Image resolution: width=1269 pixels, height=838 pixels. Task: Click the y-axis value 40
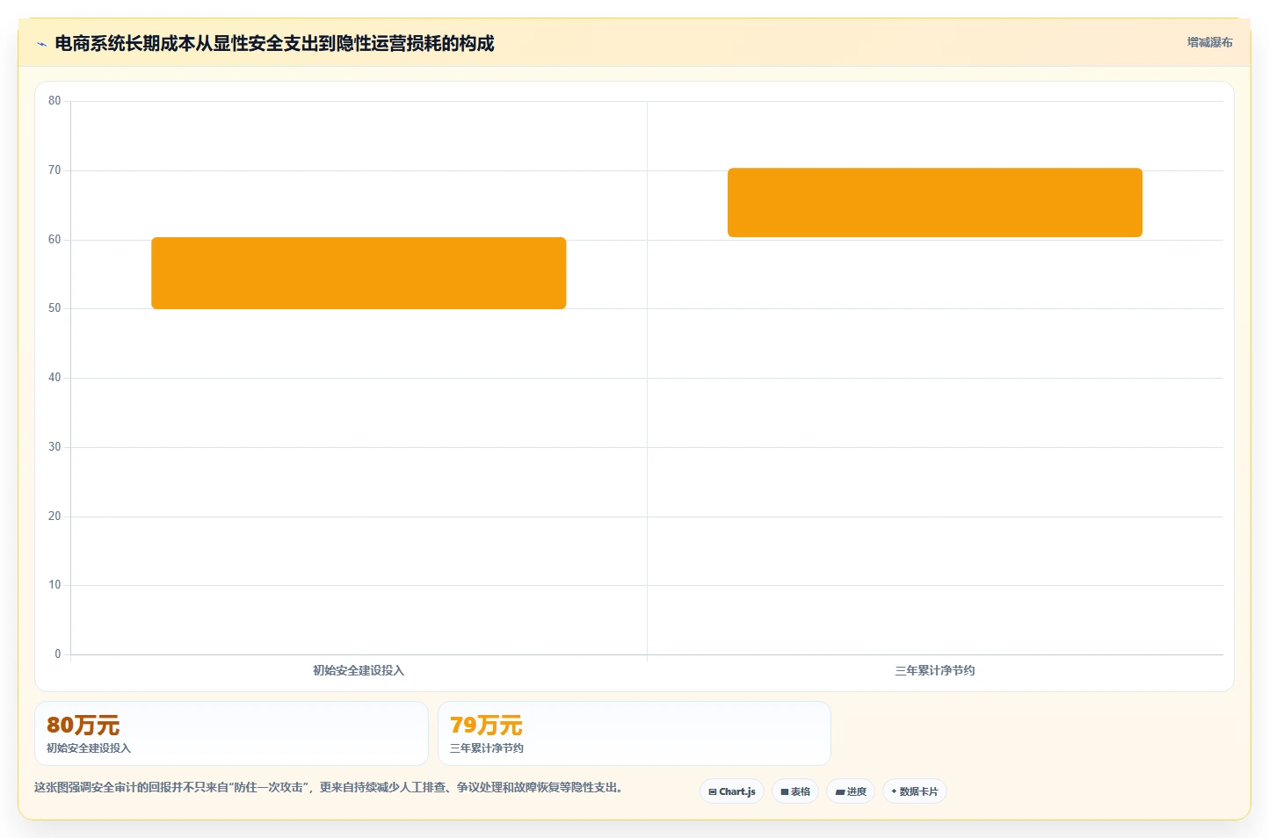tap(54, 378)
